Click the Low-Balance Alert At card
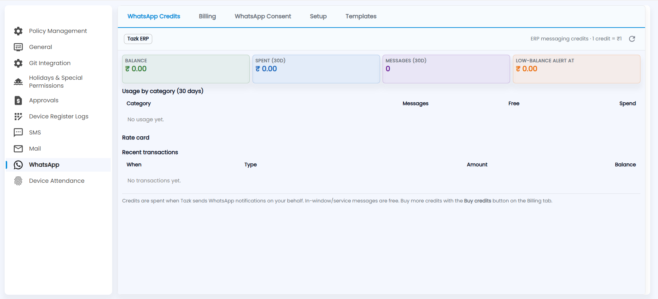 pyautogui.click(x=577, y=69)
